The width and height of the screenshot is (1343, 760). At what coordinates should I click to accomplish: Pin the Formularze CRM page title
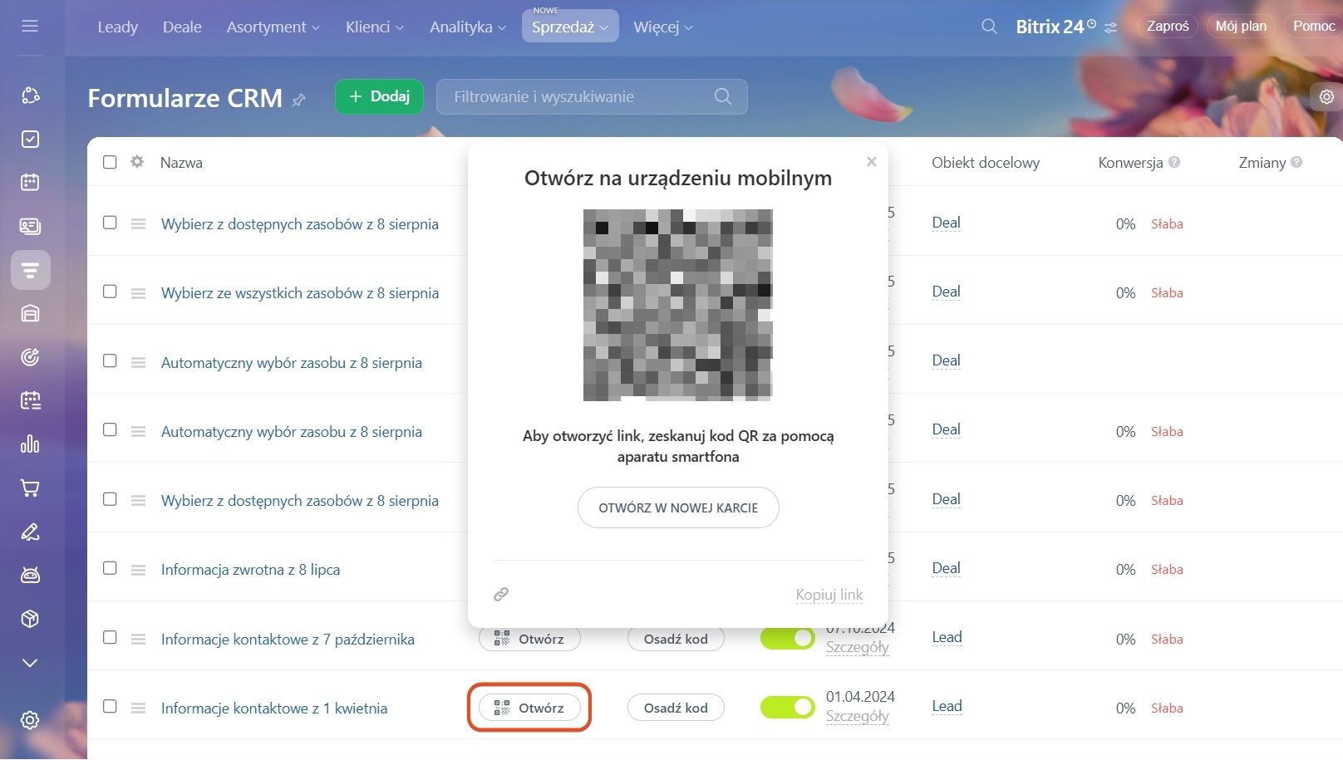coord(299,100)
